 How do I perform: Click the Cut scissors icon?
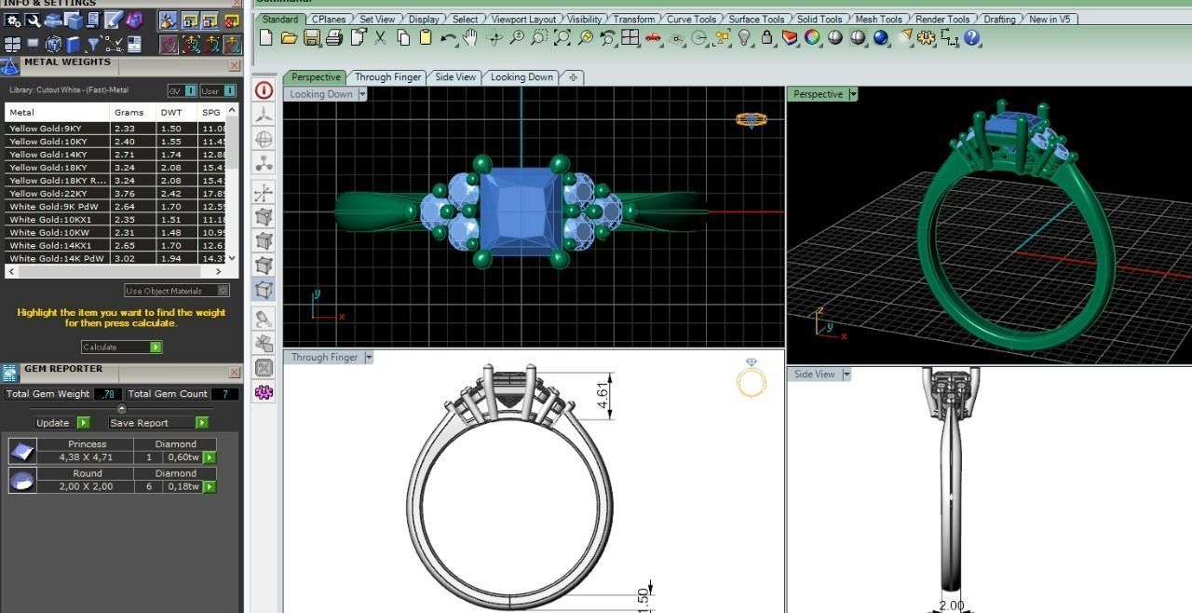pyautogui.click(x=380, y=38)
